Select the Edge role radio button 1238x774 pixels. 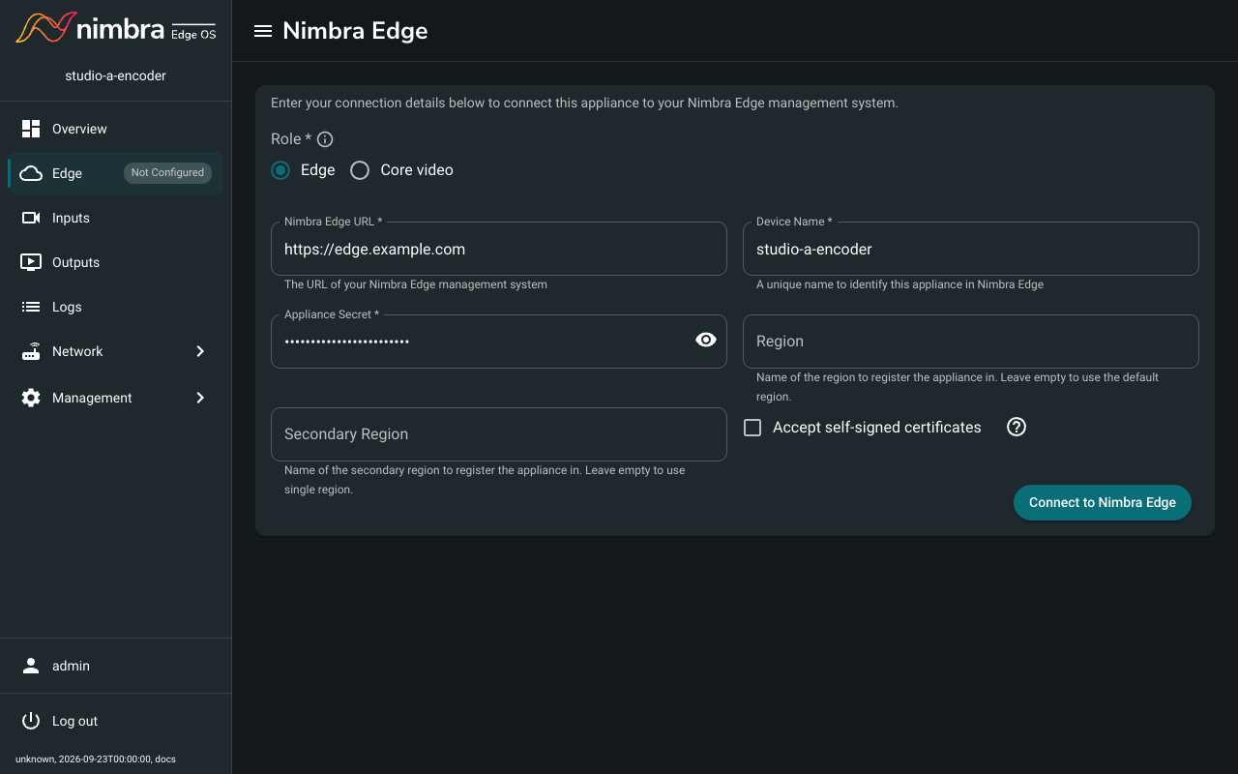(280, 170)
